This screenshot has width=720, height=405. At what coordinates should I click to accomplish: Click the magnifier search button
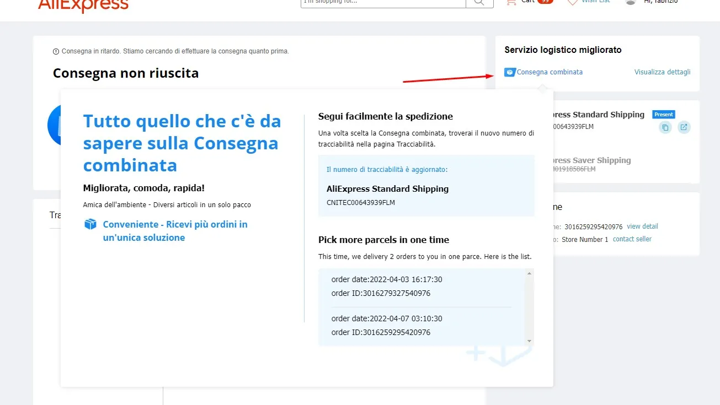(479, 2)
